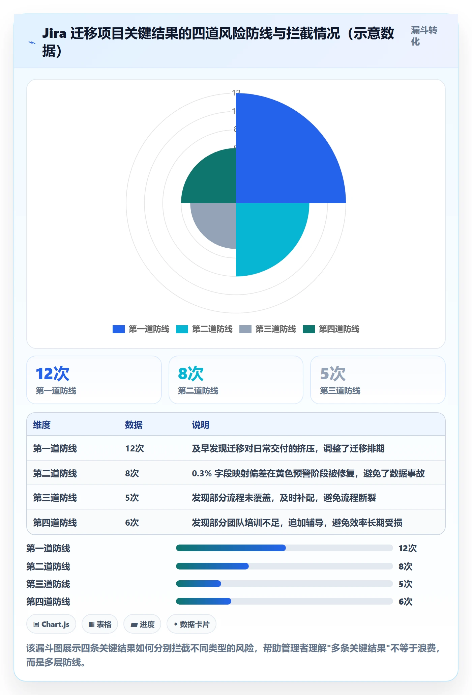
Task: Select the 表格 tag chip
Action: (100, 624)
